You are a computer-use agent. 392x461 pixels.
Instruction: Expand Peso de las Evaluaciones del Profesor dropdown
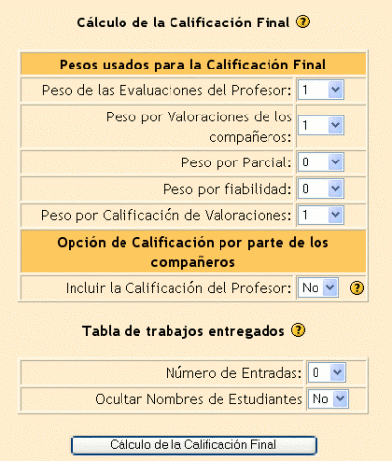pyautogui.click(x=320, y=90)
